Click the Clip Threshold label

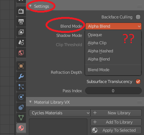pyautogui.click(x=69, y=45)
